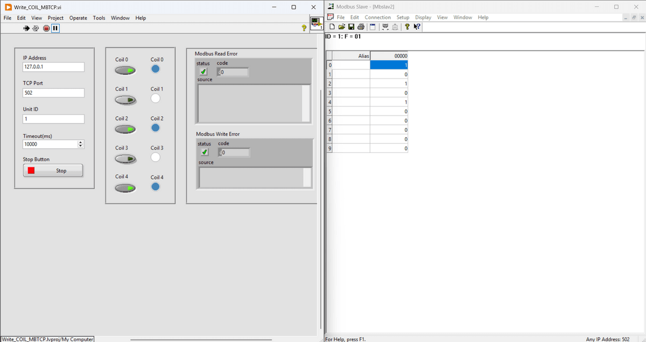Click the Modbus Write Error status checkmark
The image size is (646, 342).
[205, 152]
